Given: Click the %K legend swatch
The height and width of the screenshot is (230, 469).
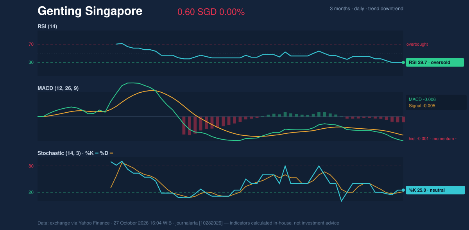Looking at the screenshot, I should point(97,153).
